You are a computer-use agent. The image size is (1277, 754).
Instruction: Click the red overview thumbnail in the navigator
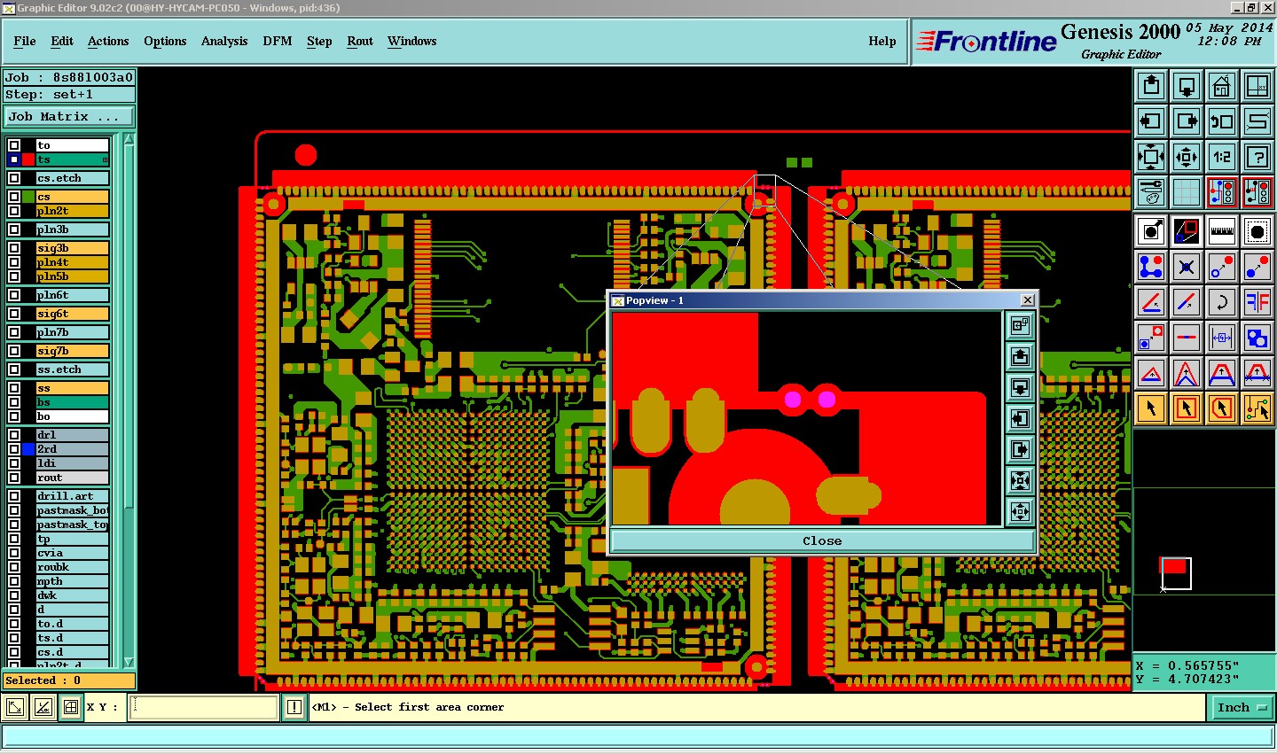coord(1175,567)
